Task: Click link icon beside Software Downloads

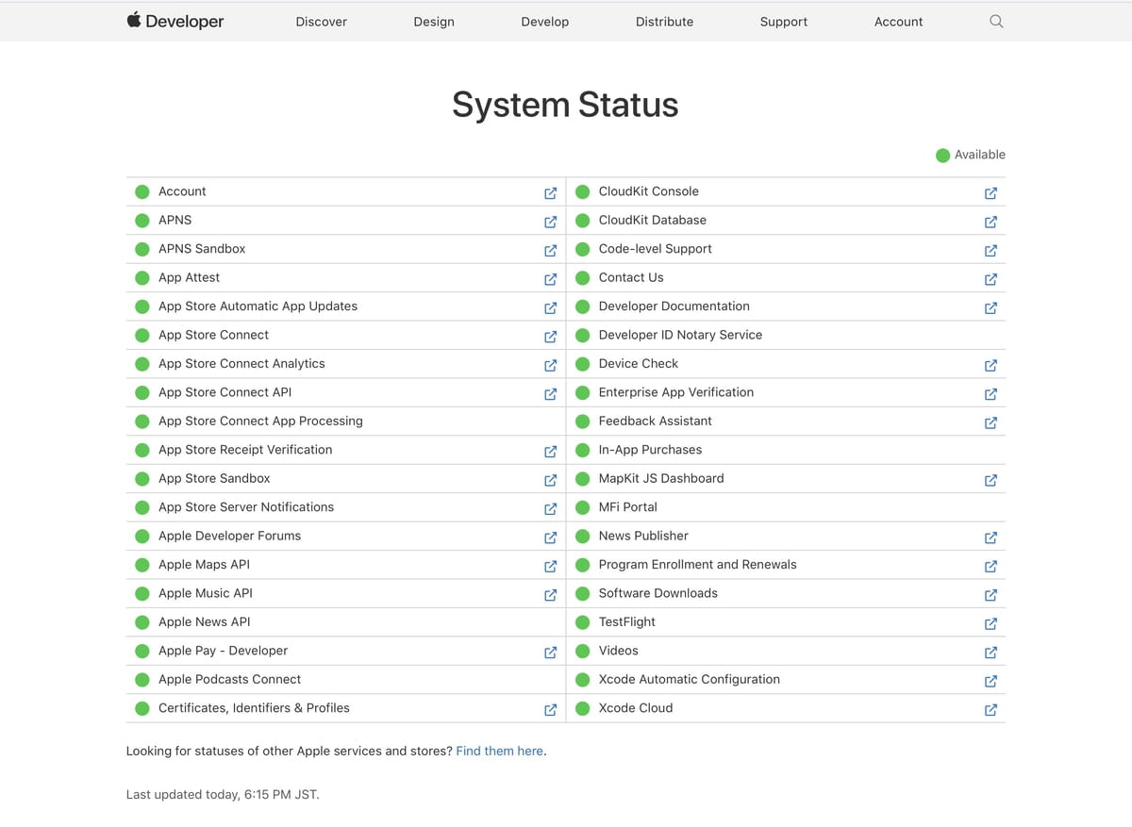Action: [x=990, y=595]
